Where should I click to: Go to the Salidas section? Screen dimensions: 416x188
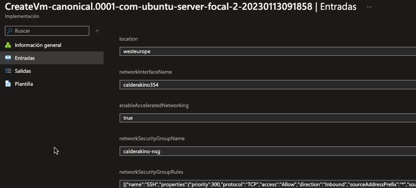23,71
